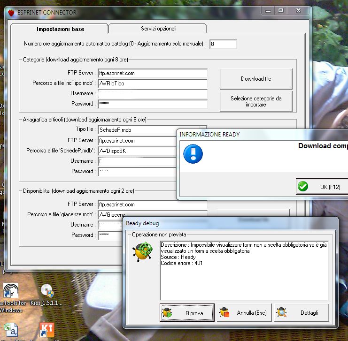Click the giacenze.mdb path field

[153, 214]
